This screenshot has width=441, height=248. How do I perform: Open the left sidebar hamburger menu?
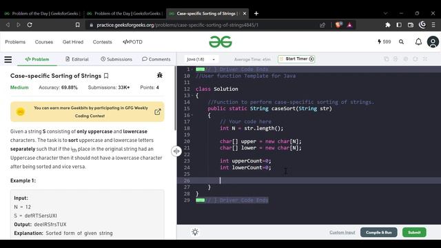coord(8,59)
